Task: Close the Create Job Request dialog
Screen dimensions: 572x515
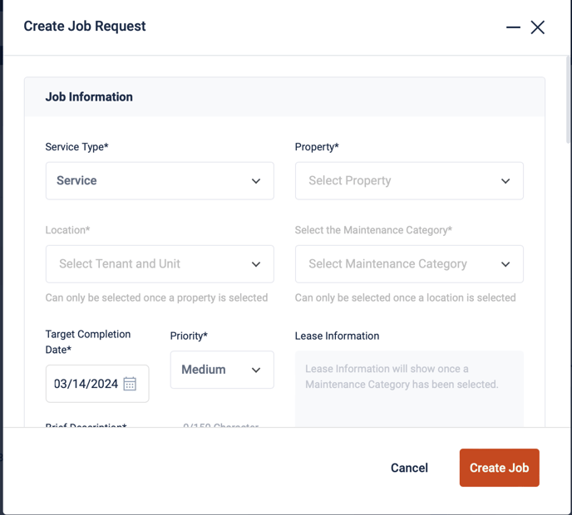Action: [x=538, y=27]
